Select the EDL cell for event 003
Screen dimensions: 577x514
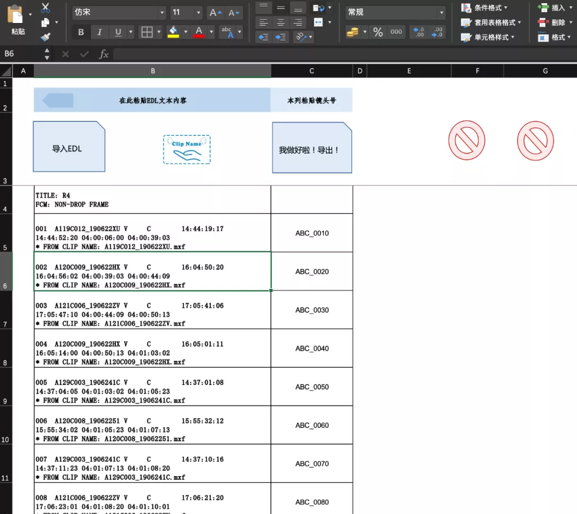[x=152, y=310]
